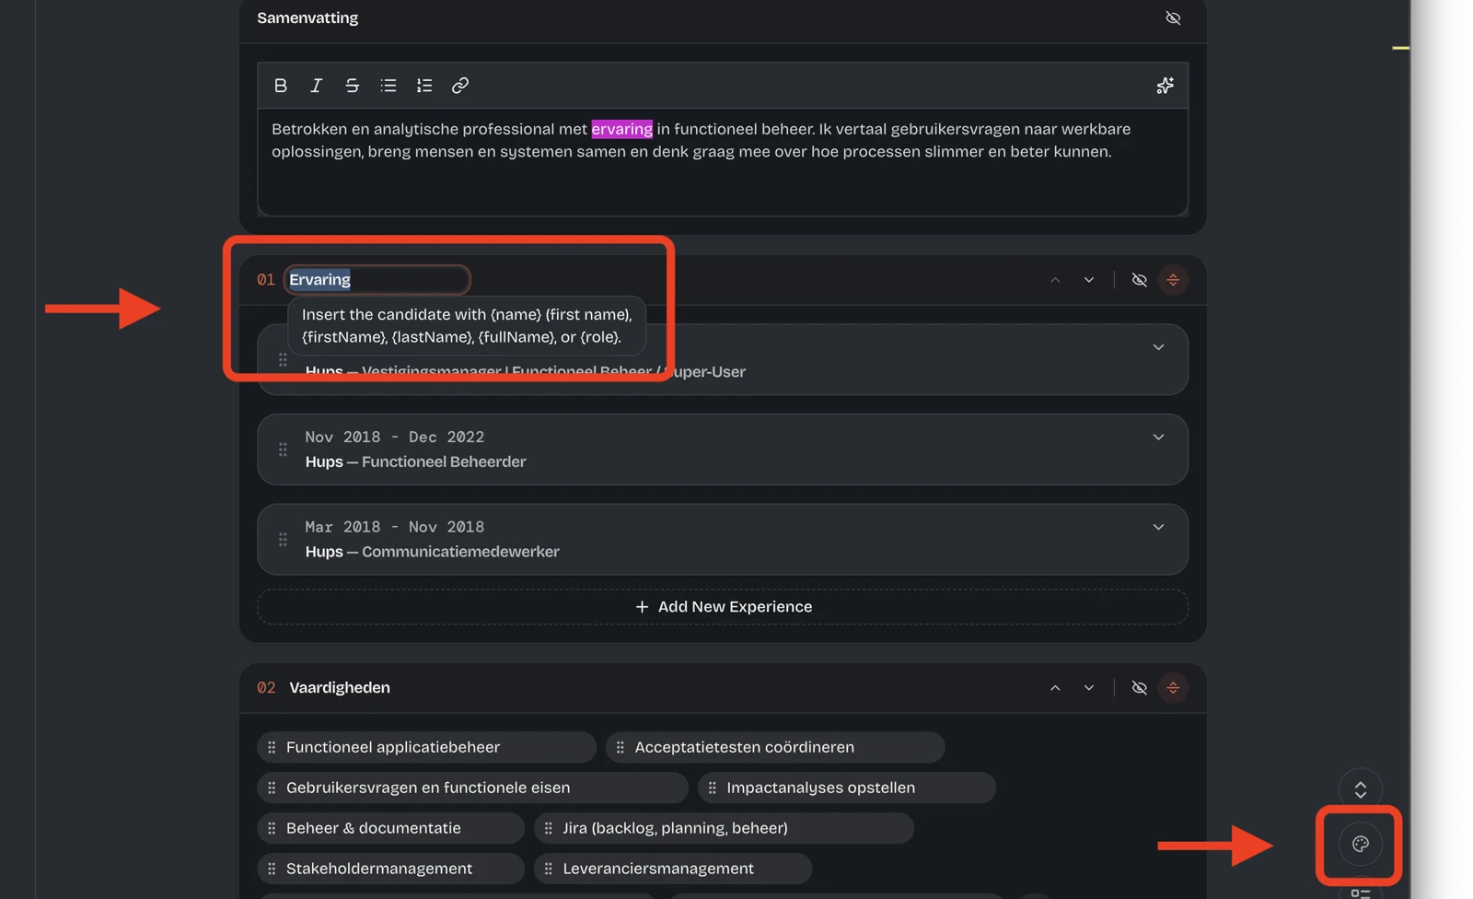Viewport: 1473px width, 899px height.
Task: Select the Acceptatietesten coördineren skill chip
Action: point(775,748)
